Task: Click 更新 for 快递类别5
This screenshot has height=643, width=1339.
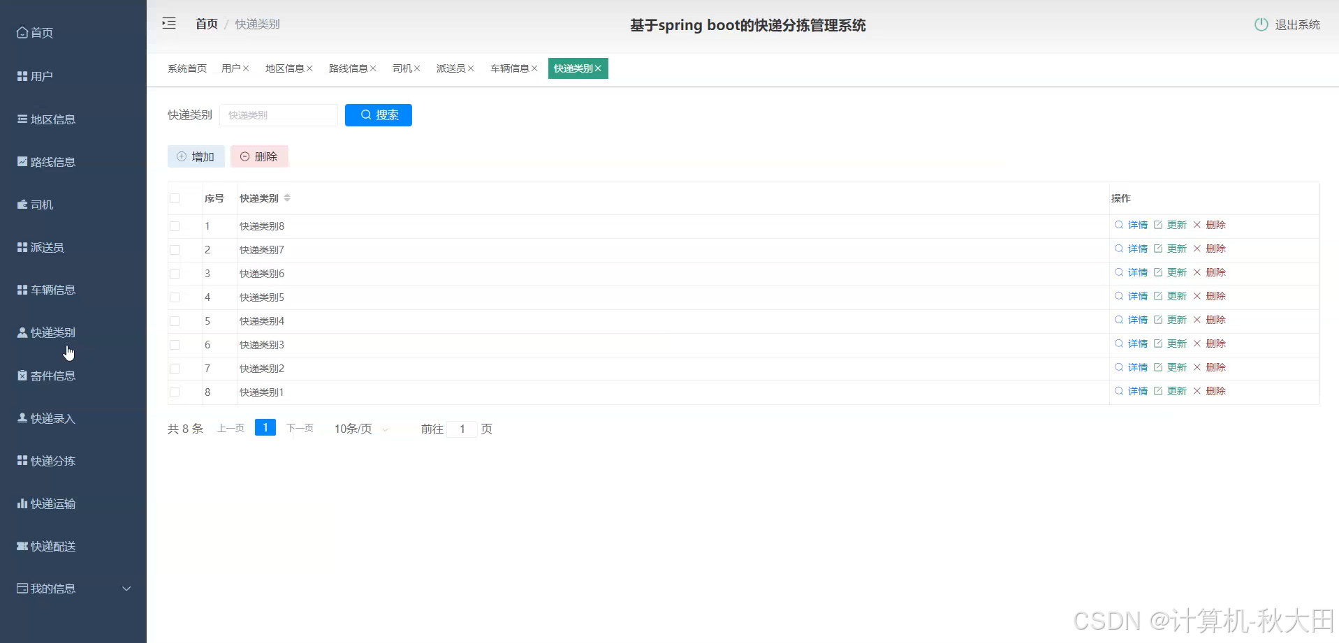Action: coord(1170,296)
